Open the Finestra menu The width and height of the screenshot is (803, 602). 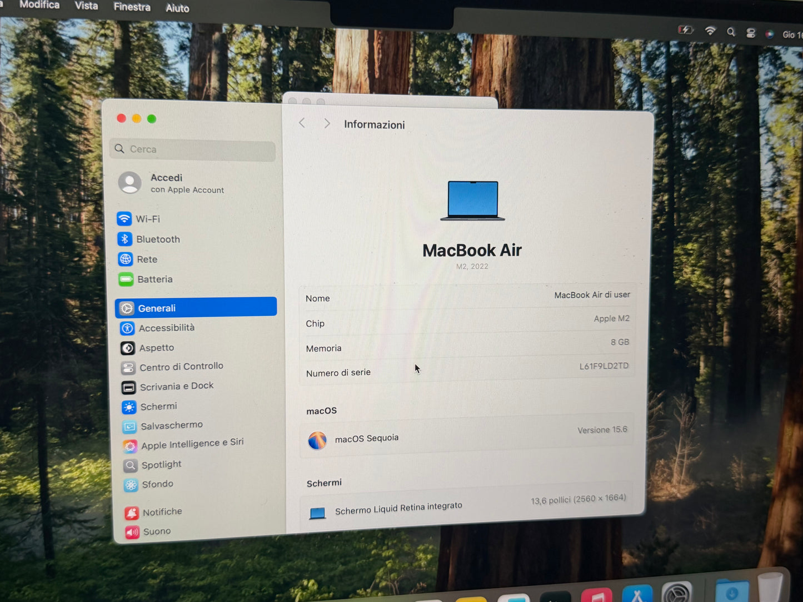tap(132, 7)
